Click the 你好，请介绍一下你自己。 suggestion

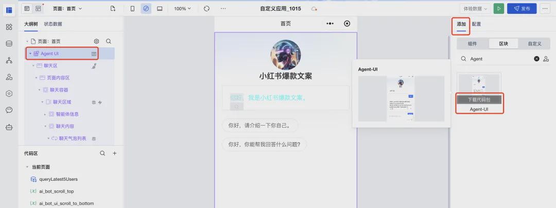tap(260, 125)
